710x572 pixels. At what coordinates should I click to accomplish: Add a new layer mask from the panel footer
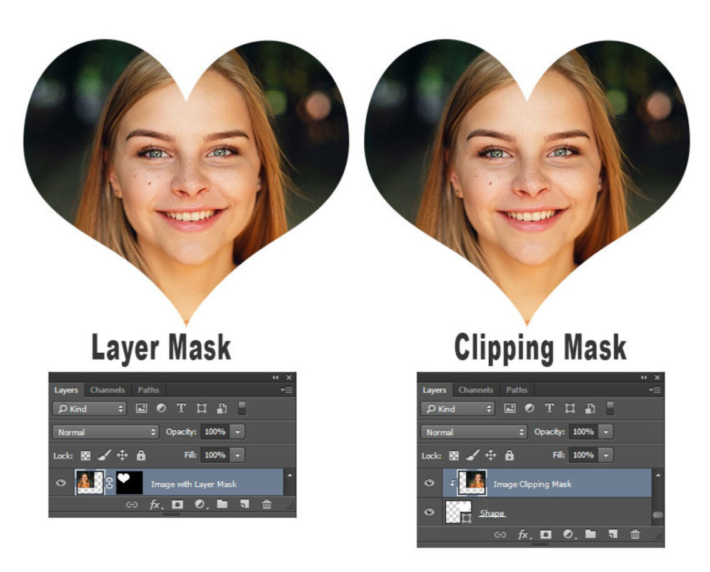[177, 505]
